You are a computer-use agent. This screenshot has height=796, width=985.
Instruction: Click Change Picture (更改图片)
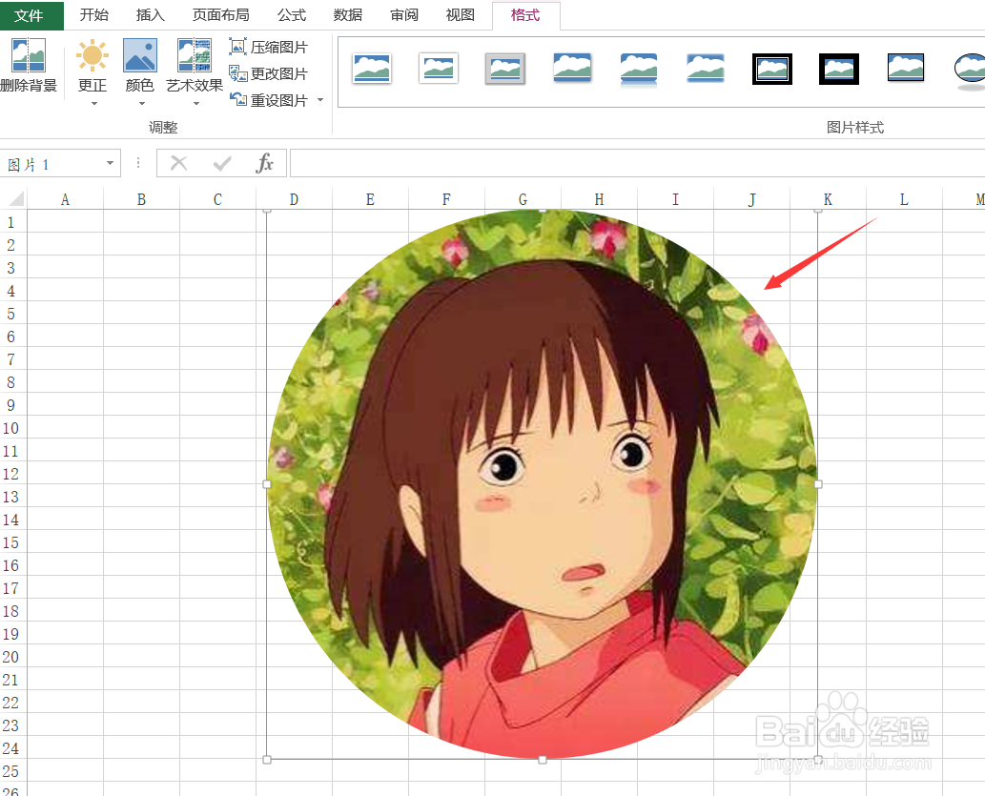269,74
